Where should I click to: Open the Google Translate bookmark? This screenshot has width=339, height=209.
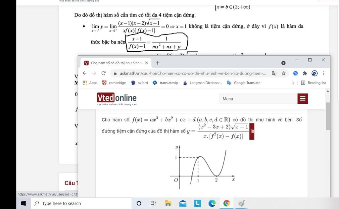point(244,83)
